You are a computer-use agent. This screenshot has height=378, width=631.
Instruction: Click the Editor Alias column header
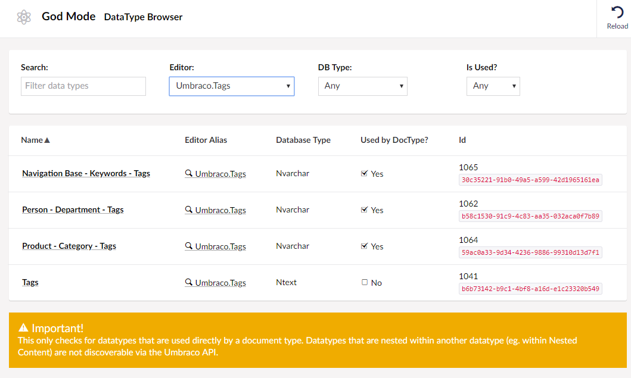click(x=206, y=140)
